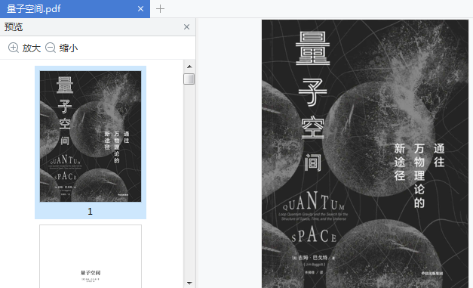Close the 预览 preview panel
Screen dimensions: 473x288
point(187,27)
